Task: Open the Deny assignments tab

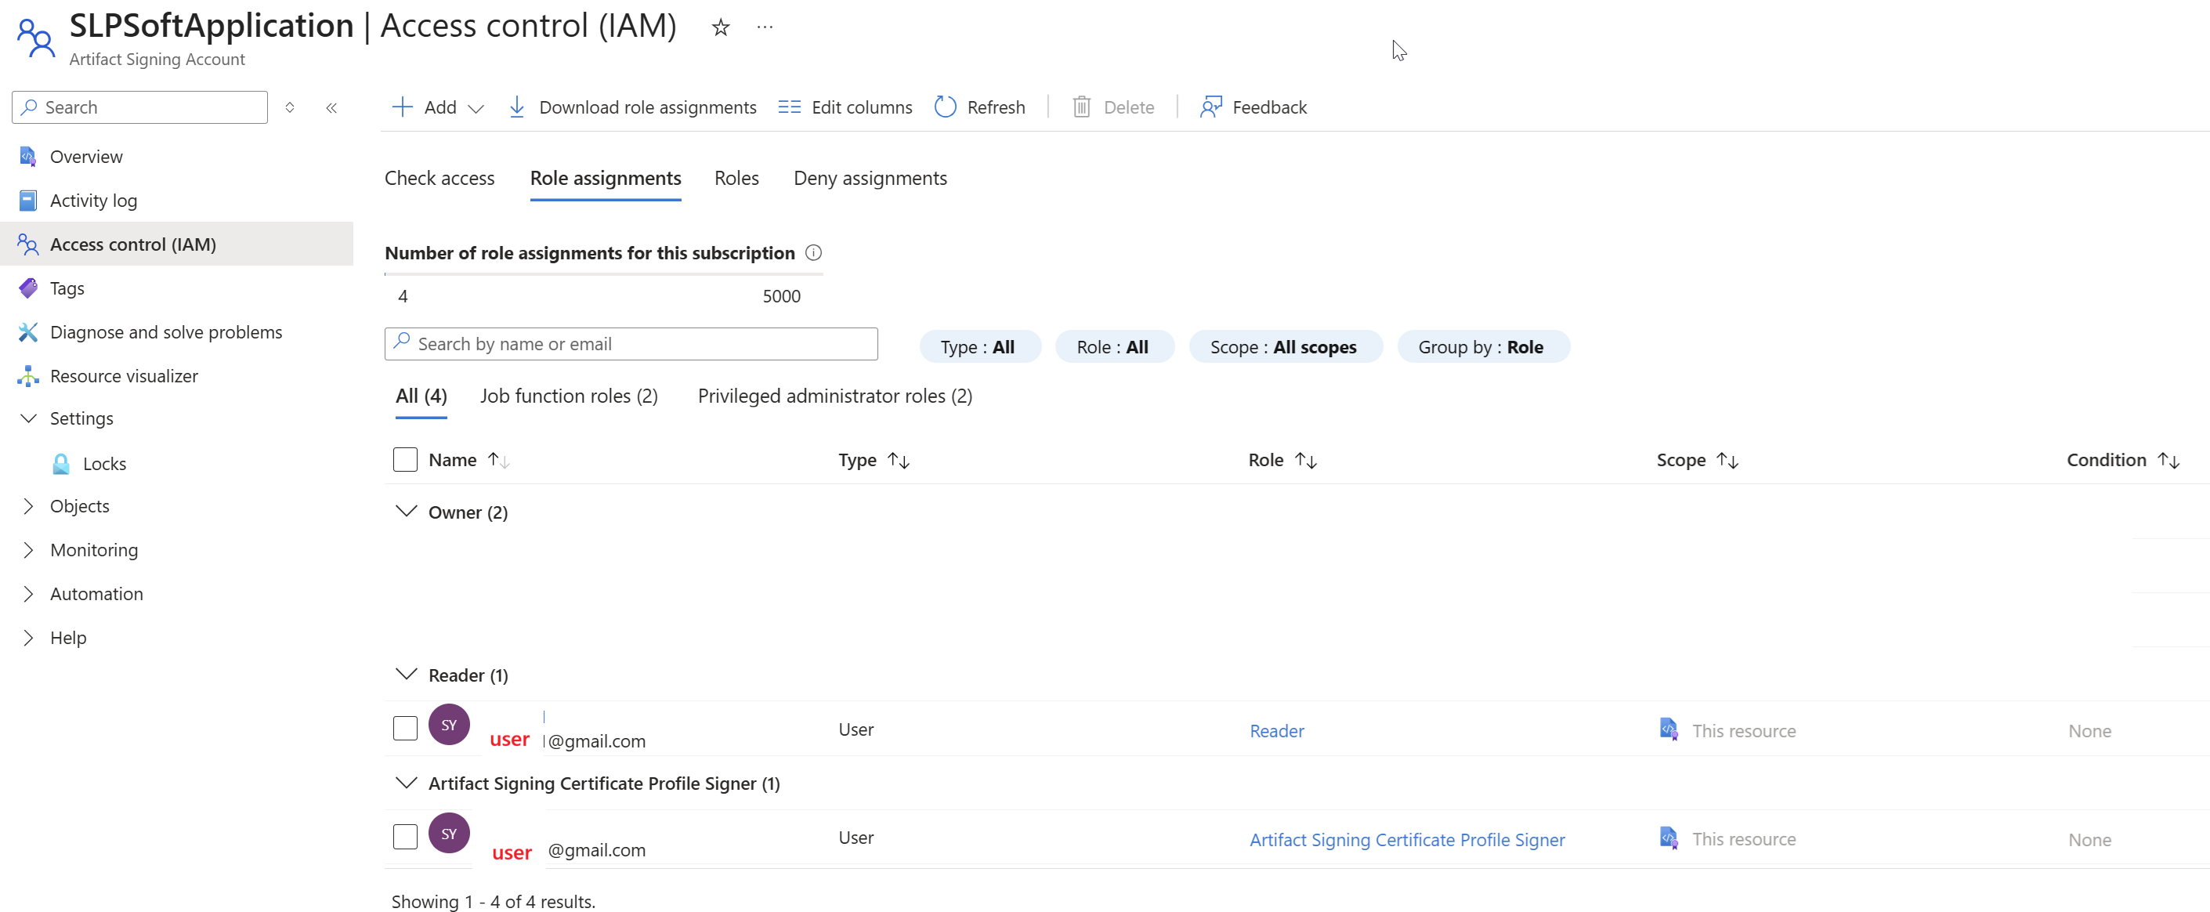Action: coord(870,178)
